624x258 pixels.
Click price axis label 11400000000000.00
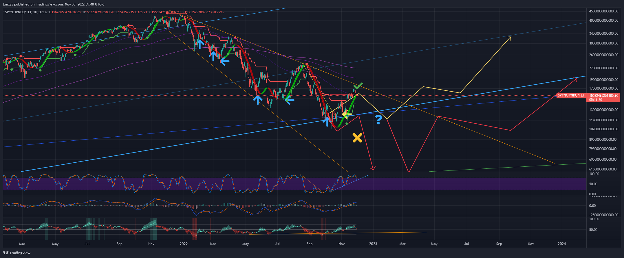point(604,120)
